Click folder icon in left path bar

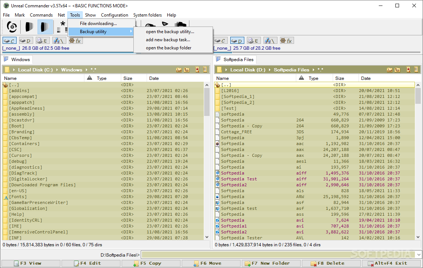tap(7, 70)
